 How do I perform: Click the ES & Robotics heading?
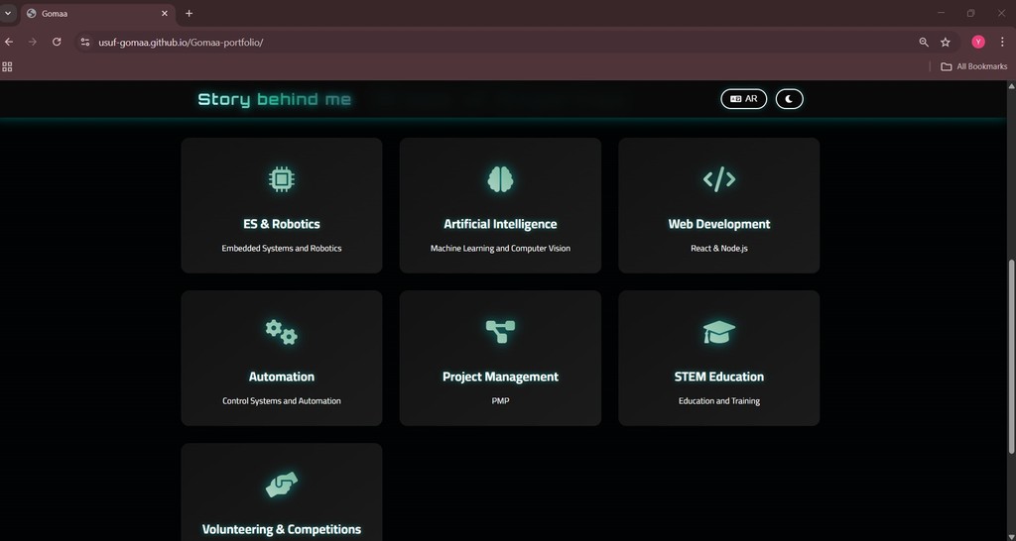coord(281,224)
